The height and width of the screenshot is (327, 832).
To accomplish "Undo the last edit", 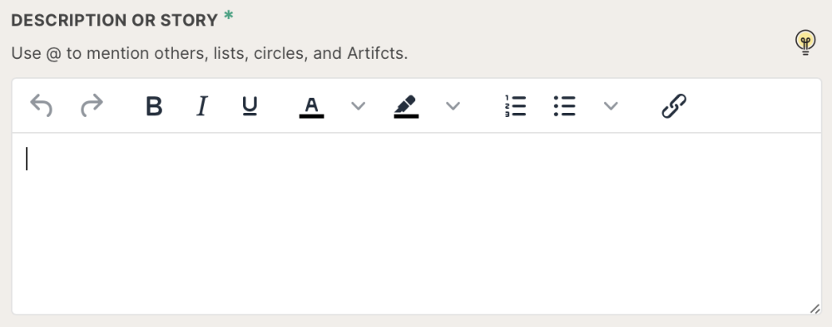I will (x=42, y=105).
